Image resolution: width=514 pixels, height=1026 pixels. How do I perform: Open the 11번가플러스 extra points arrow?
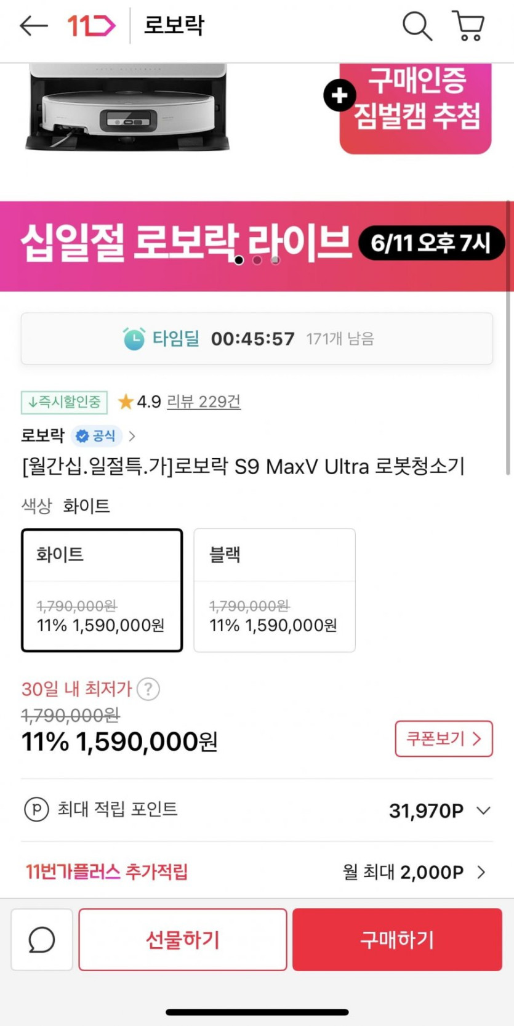481,872
